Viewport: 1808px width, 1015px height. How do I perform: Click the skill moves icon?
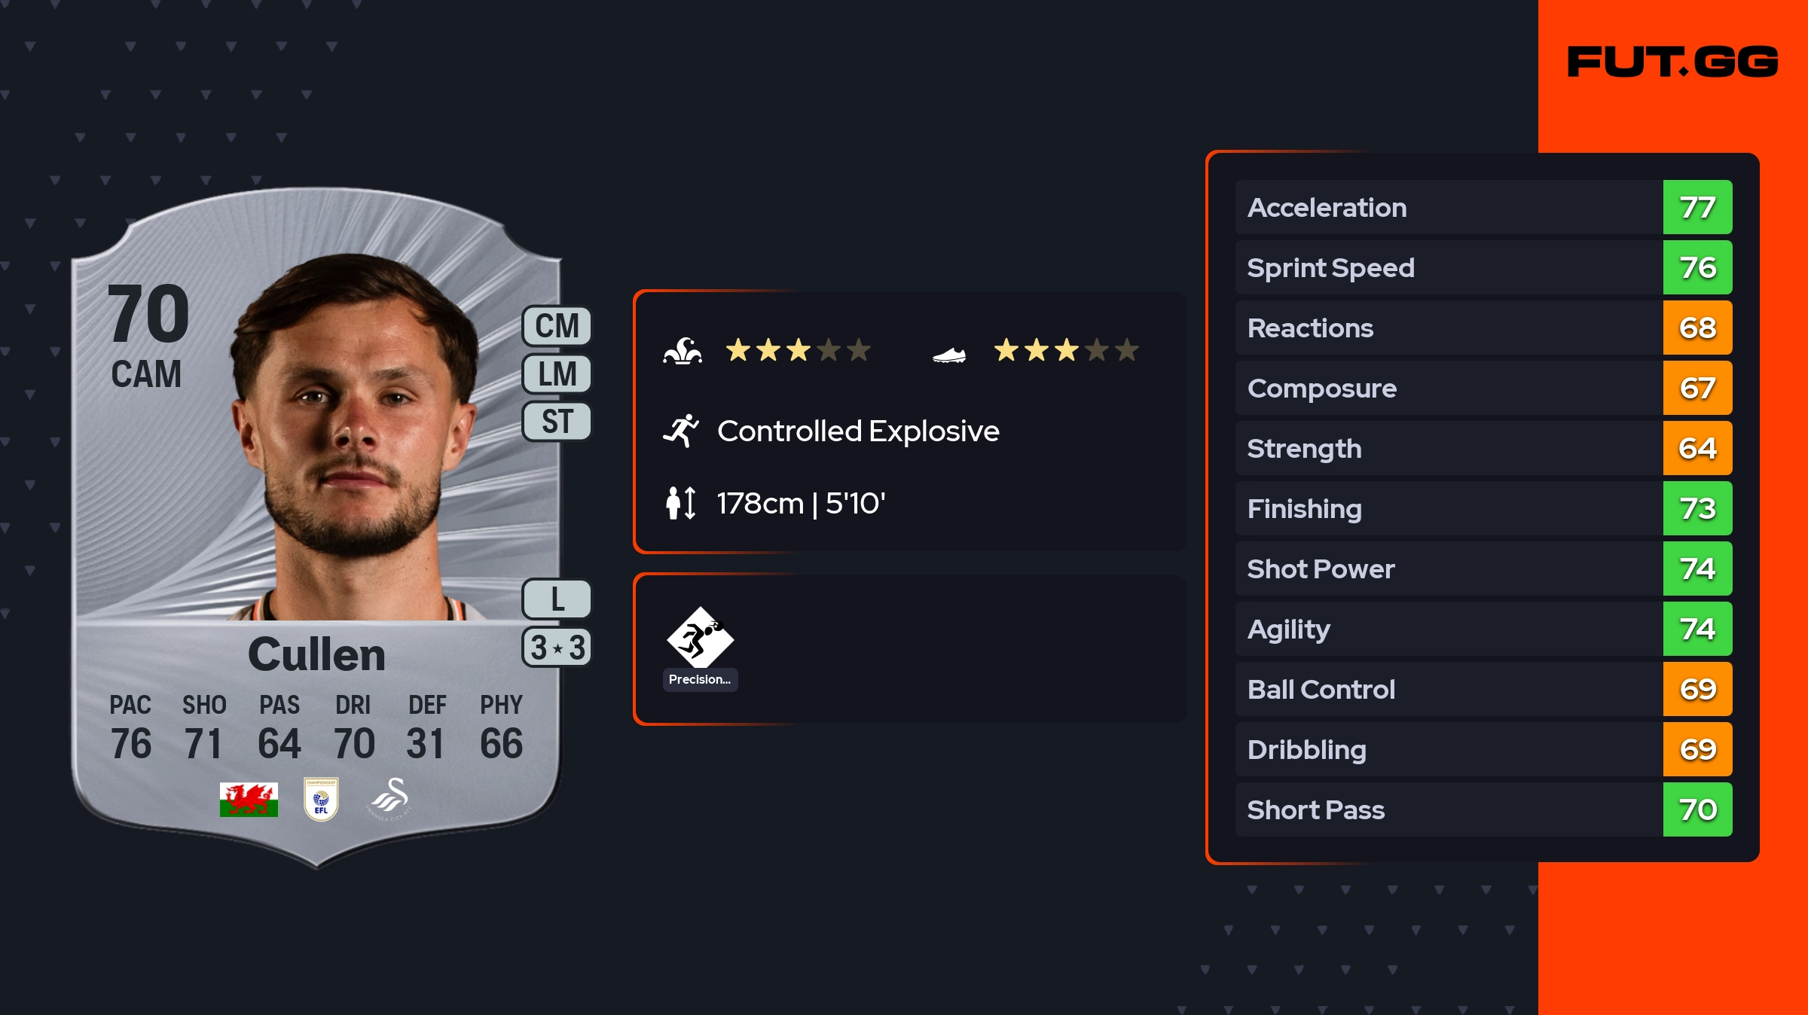click(x=683, y=351)
